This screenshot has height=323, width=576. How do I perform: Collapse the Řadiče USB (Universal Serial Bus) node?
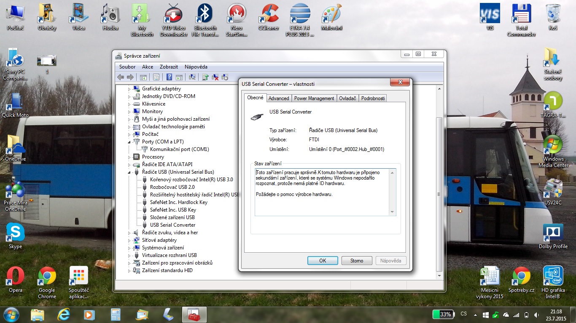pyautogui.click(x=129, y=172)
